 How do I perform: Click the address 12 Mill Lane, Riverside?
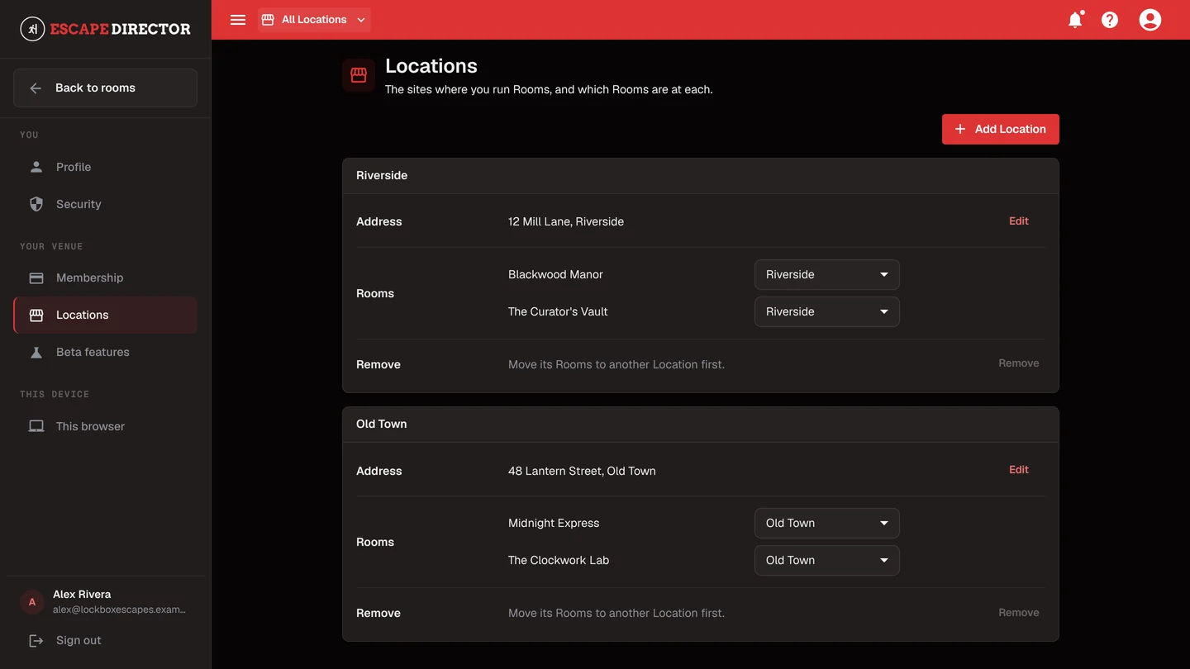566,221
